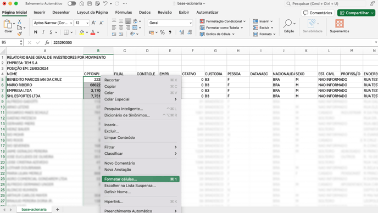Choose Formatar células from context menu
378x213 pixels.
click(x=141, y=179)
